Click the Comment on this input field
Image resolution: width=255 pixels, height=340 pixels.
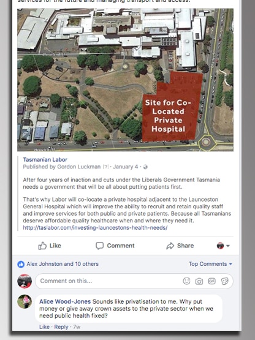tap(134, 281)
